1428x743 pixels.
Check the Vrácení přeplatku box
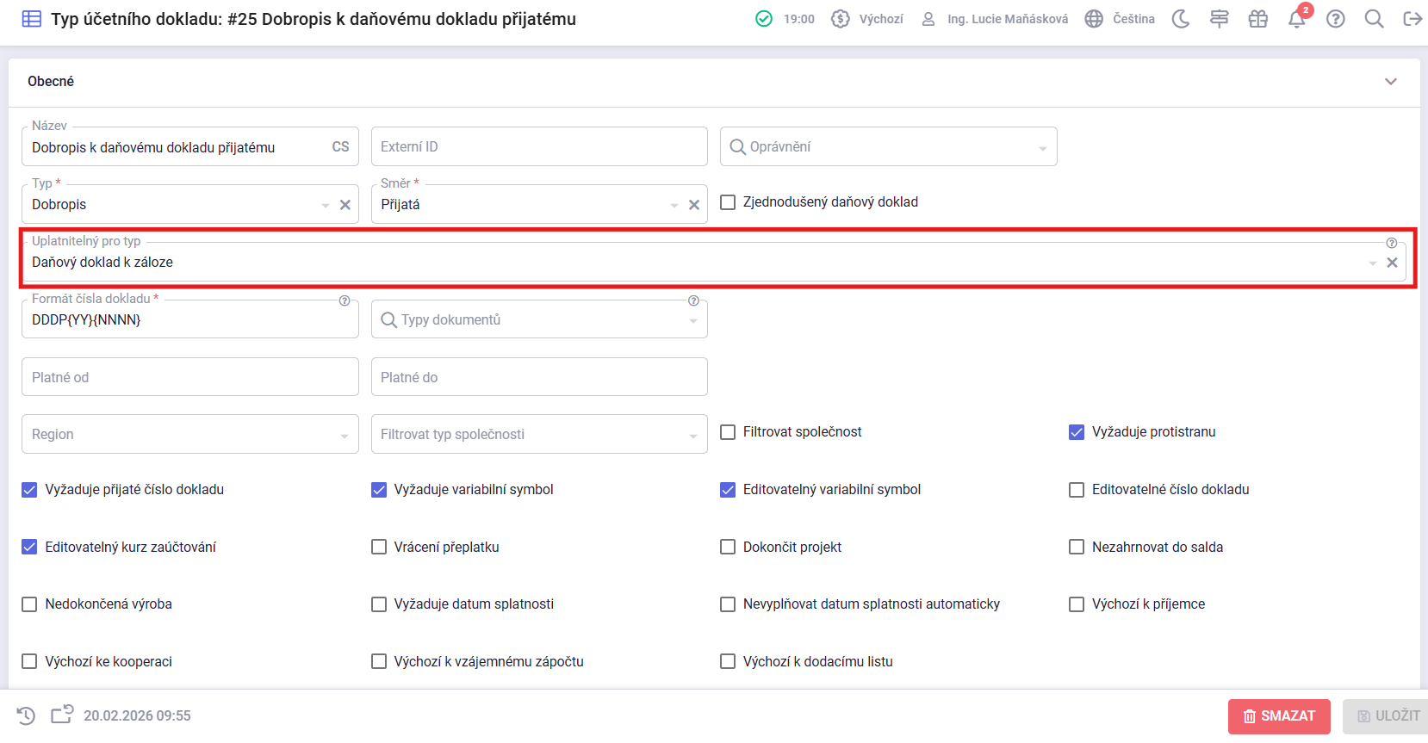379,548
